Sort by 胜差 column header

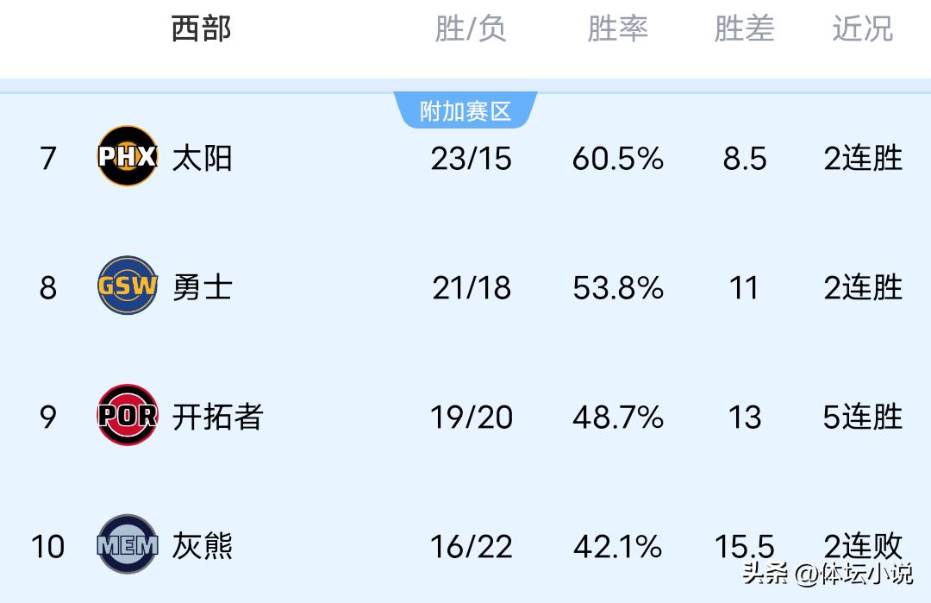[x=744, y=29]
